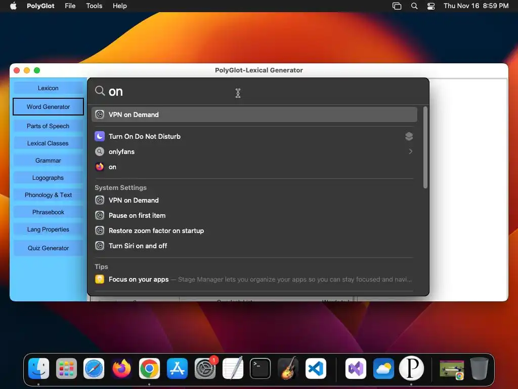
Task: Click the search magnifier icon in Spotlight field
Action: (x=100, y=91)
